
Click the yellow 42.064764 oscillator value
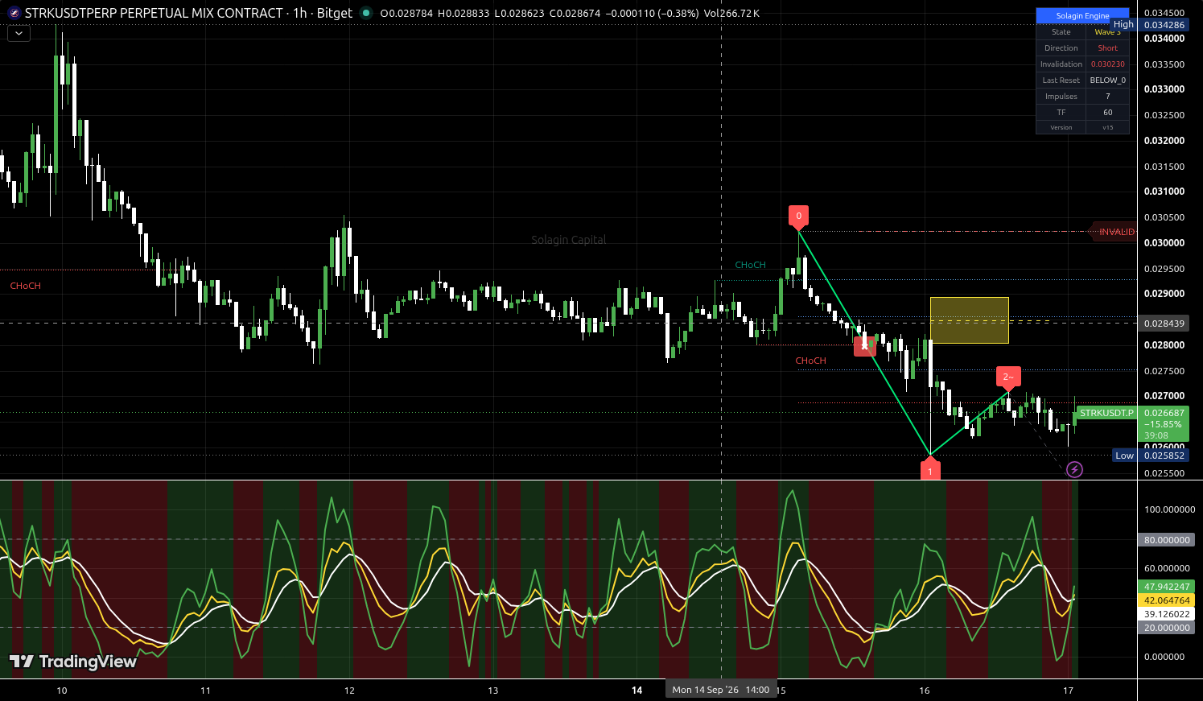1167,600
